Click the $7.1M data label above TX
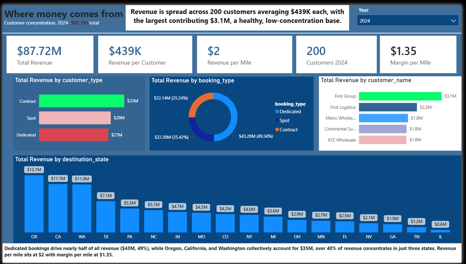466x264 pixels. click(x=106, y=195)
